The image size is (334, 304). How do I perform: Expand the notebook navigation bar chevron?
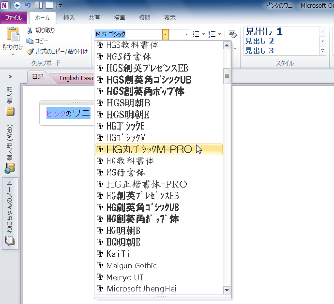coord(10,76)
